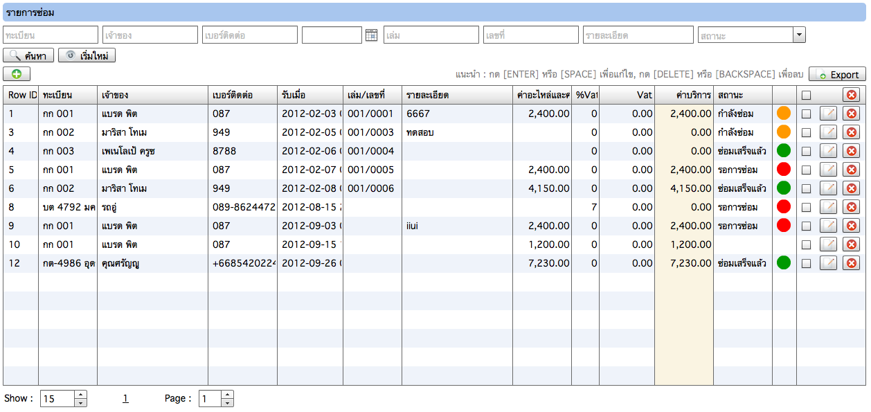This screenshot has width=871, height=412.
Task: Click green status indicator in row 12
Action: coord(784,263)
